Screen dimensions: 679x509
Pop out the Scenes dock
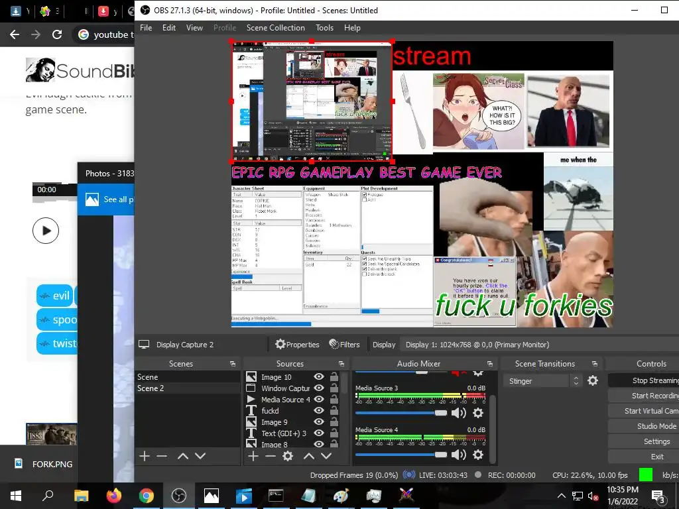pos(233,364)
